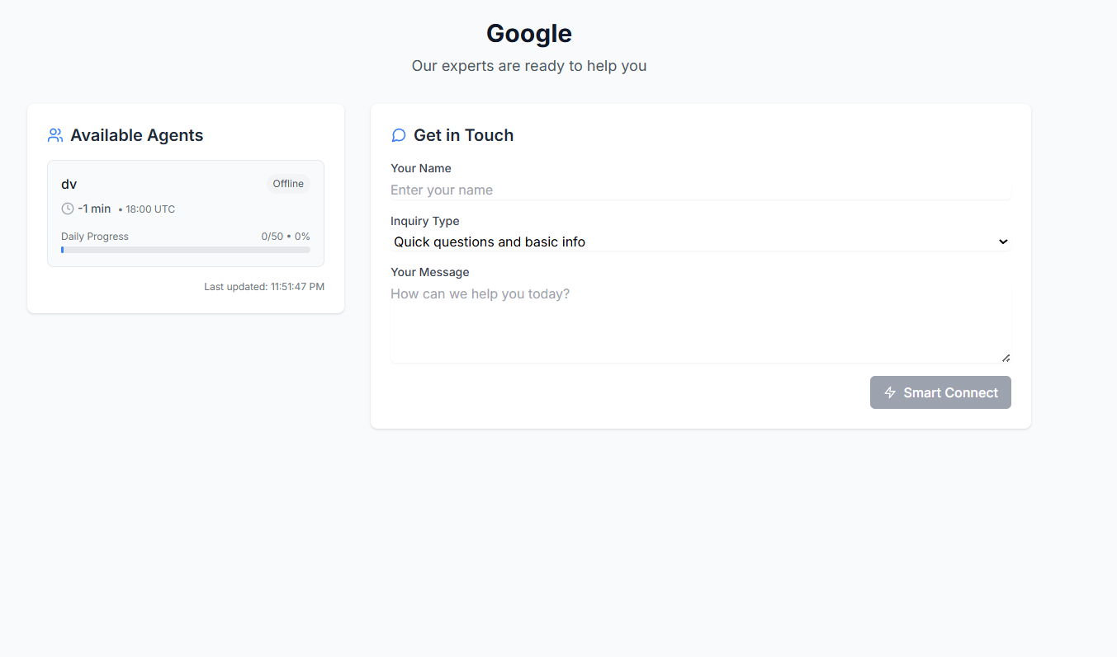Click the Google heading

(x=529, y=33)
